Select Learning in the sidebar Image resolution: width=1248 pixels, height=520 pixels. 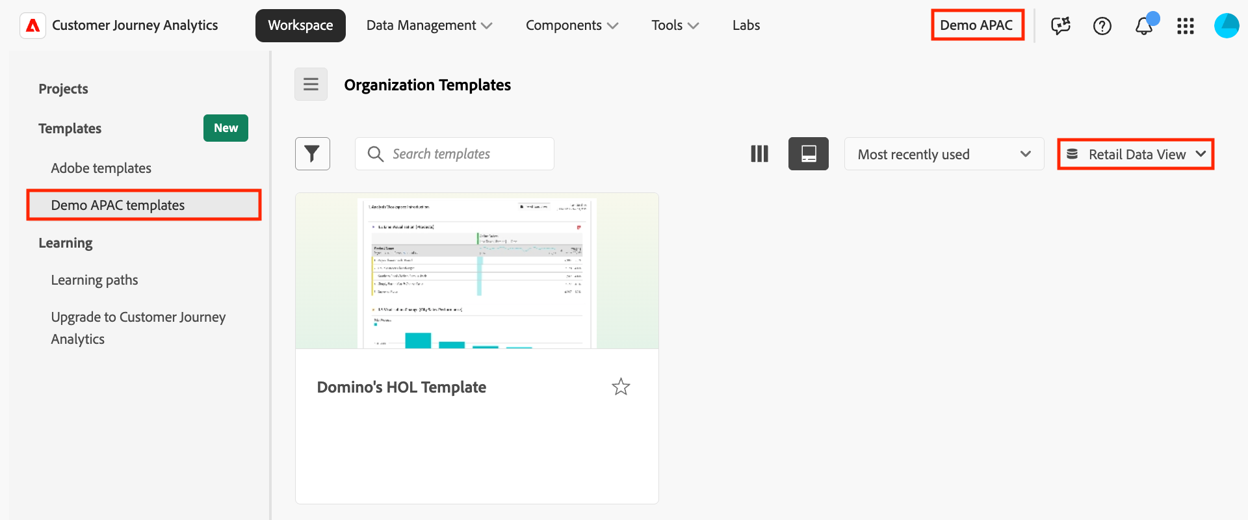click(x=65, y=243)
